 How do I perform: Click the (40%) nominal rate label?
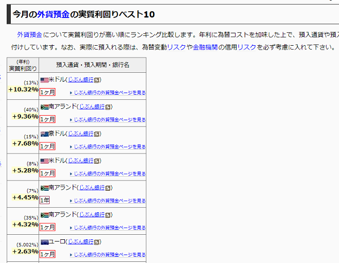tap(31, 109)
